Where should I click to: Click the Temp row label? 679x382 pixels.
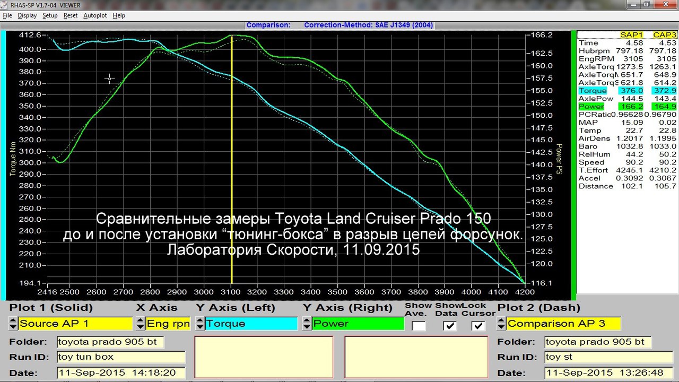tap(590, 131)
